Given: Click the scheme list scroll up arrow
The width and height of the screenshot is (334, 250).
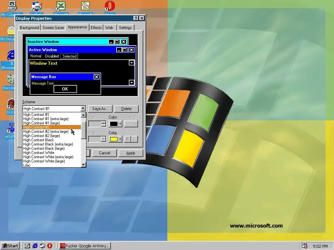Looking at the screenshot, I should [83, 115].
